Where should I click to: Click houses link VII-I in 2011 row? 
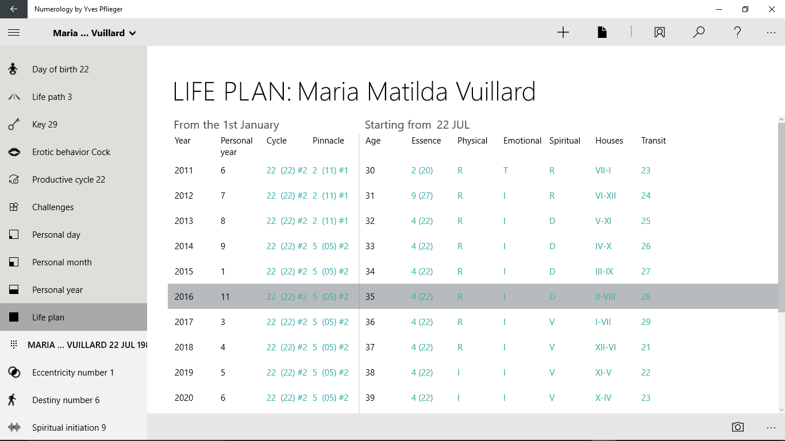(603, 171)
